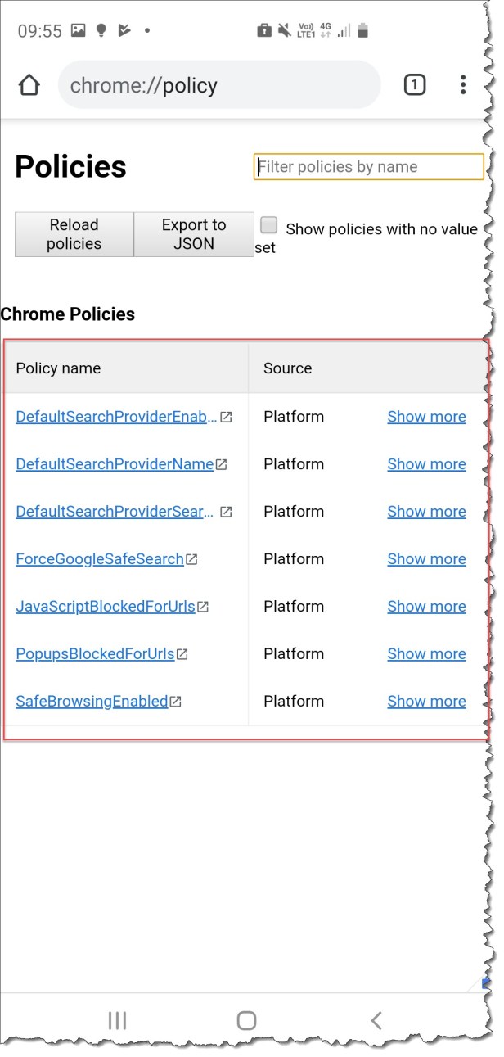The image size is (504, 1057).
Task: Open the tab switcher showing 1 tab
Action: tap(414, 84)
